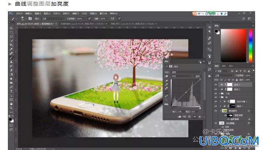
Task: Select the Pen tool
Action: [11, 87]
